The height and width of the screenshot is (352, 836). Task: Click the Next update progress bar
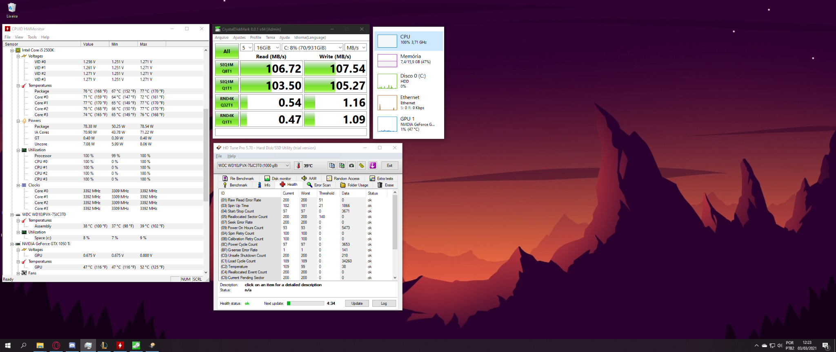point(306,304)
